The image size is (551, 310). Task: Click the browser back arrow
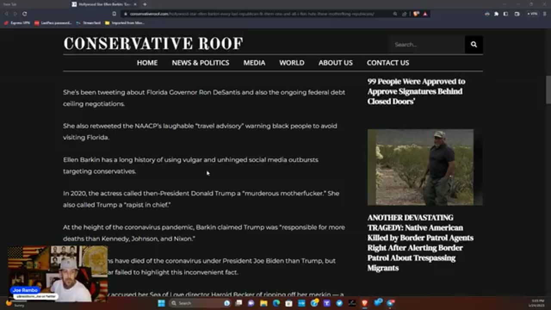pos(6,14)
